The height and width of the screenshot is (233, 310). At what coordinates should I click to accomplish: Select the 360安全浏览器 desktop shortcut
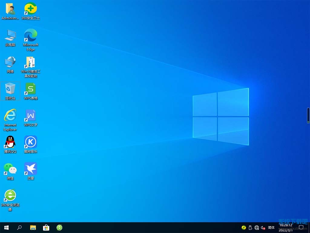tap(10, 196)
